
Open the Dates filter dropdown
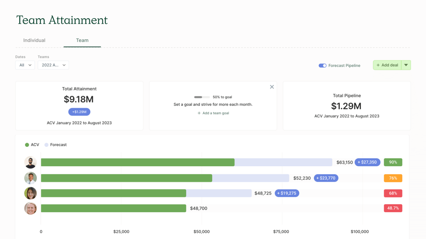click(25, 65)
